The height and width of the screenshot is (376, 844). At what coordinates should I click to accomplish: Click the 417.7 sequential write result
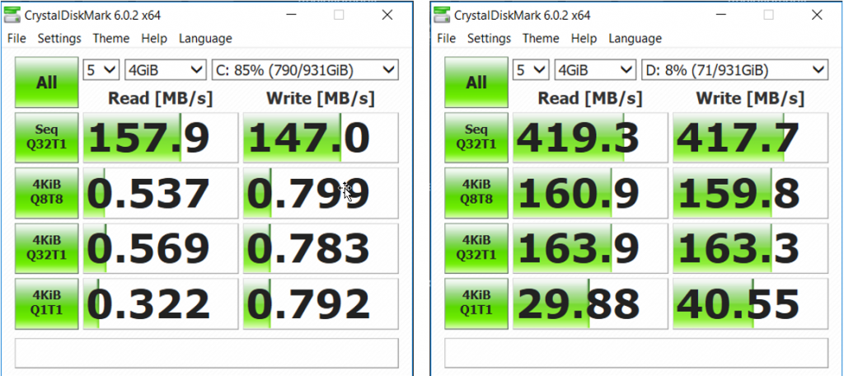pyautogui.click(x=750, y=138)
